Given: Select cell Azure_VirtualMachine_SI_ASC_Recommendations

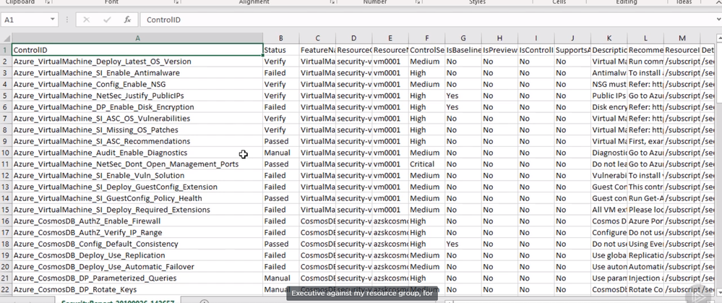Looking at the screenshot, I should (137, 141).
